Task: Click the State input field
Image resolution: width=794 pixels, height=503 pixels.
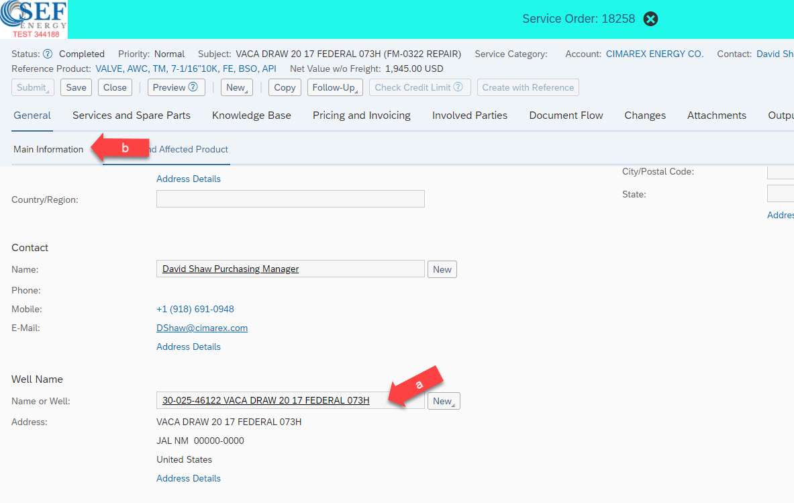Action: click(x=781, y=193)
